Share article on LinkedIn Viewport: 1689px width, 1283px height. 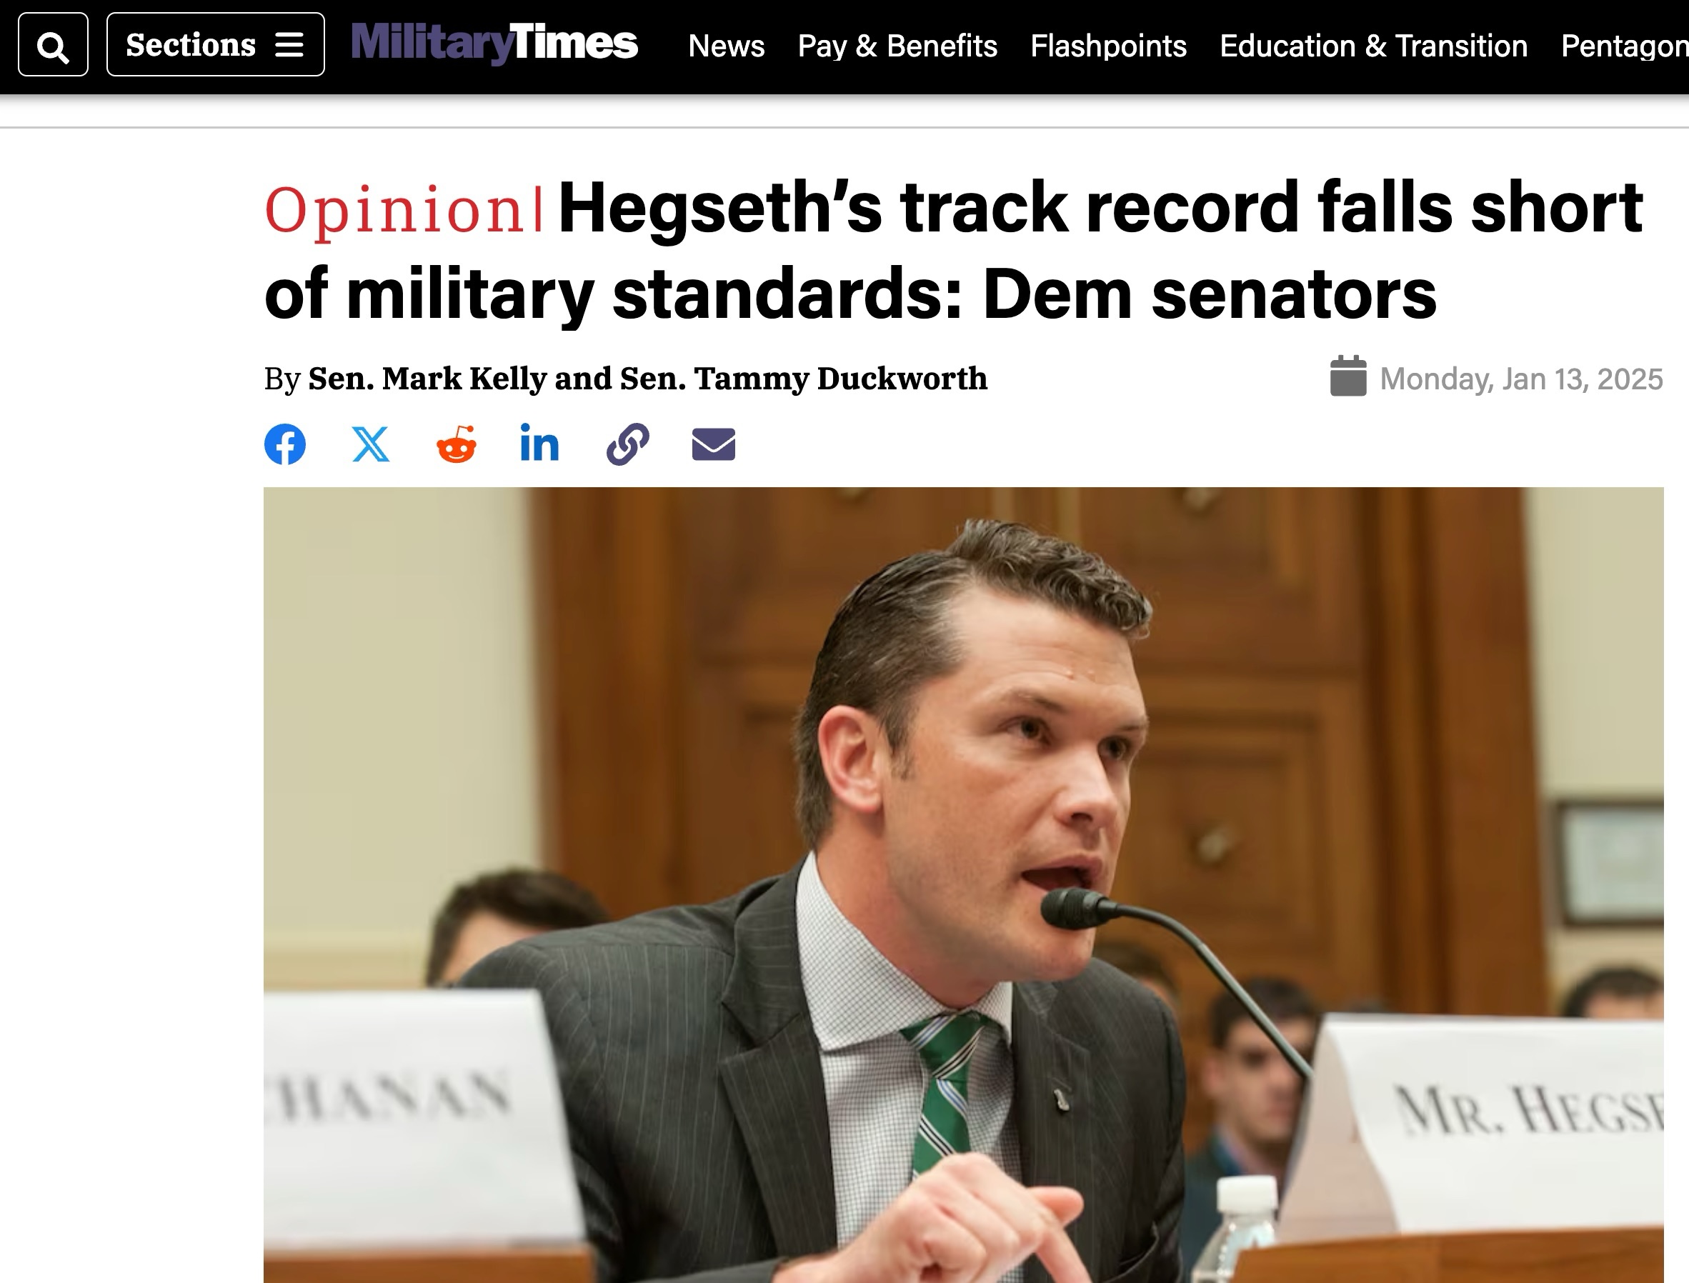(539, 443)
